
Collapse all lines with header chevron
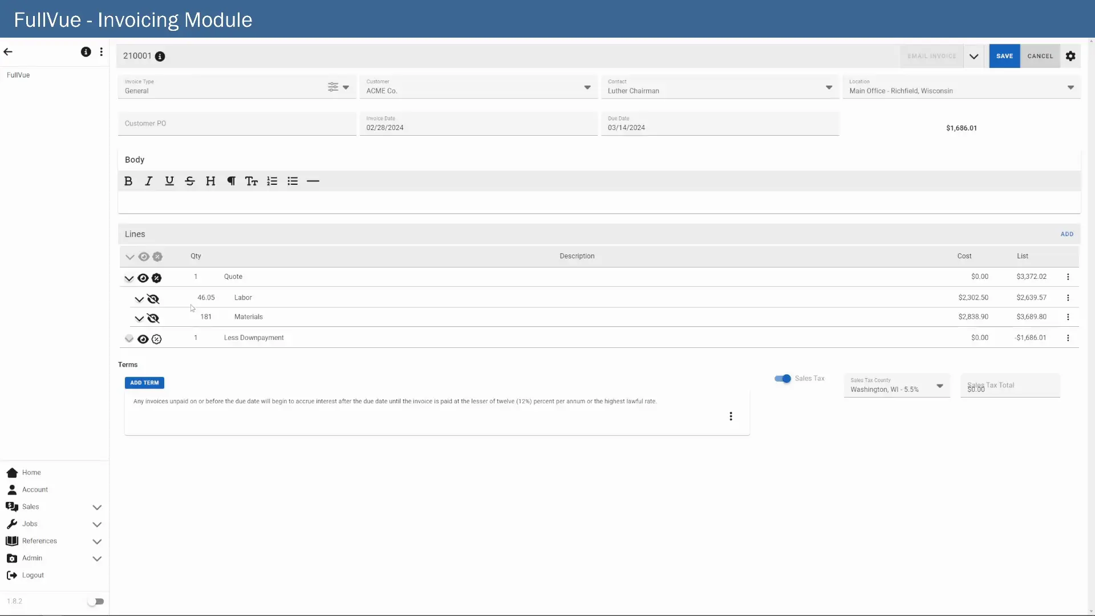[x=130, y=257]
